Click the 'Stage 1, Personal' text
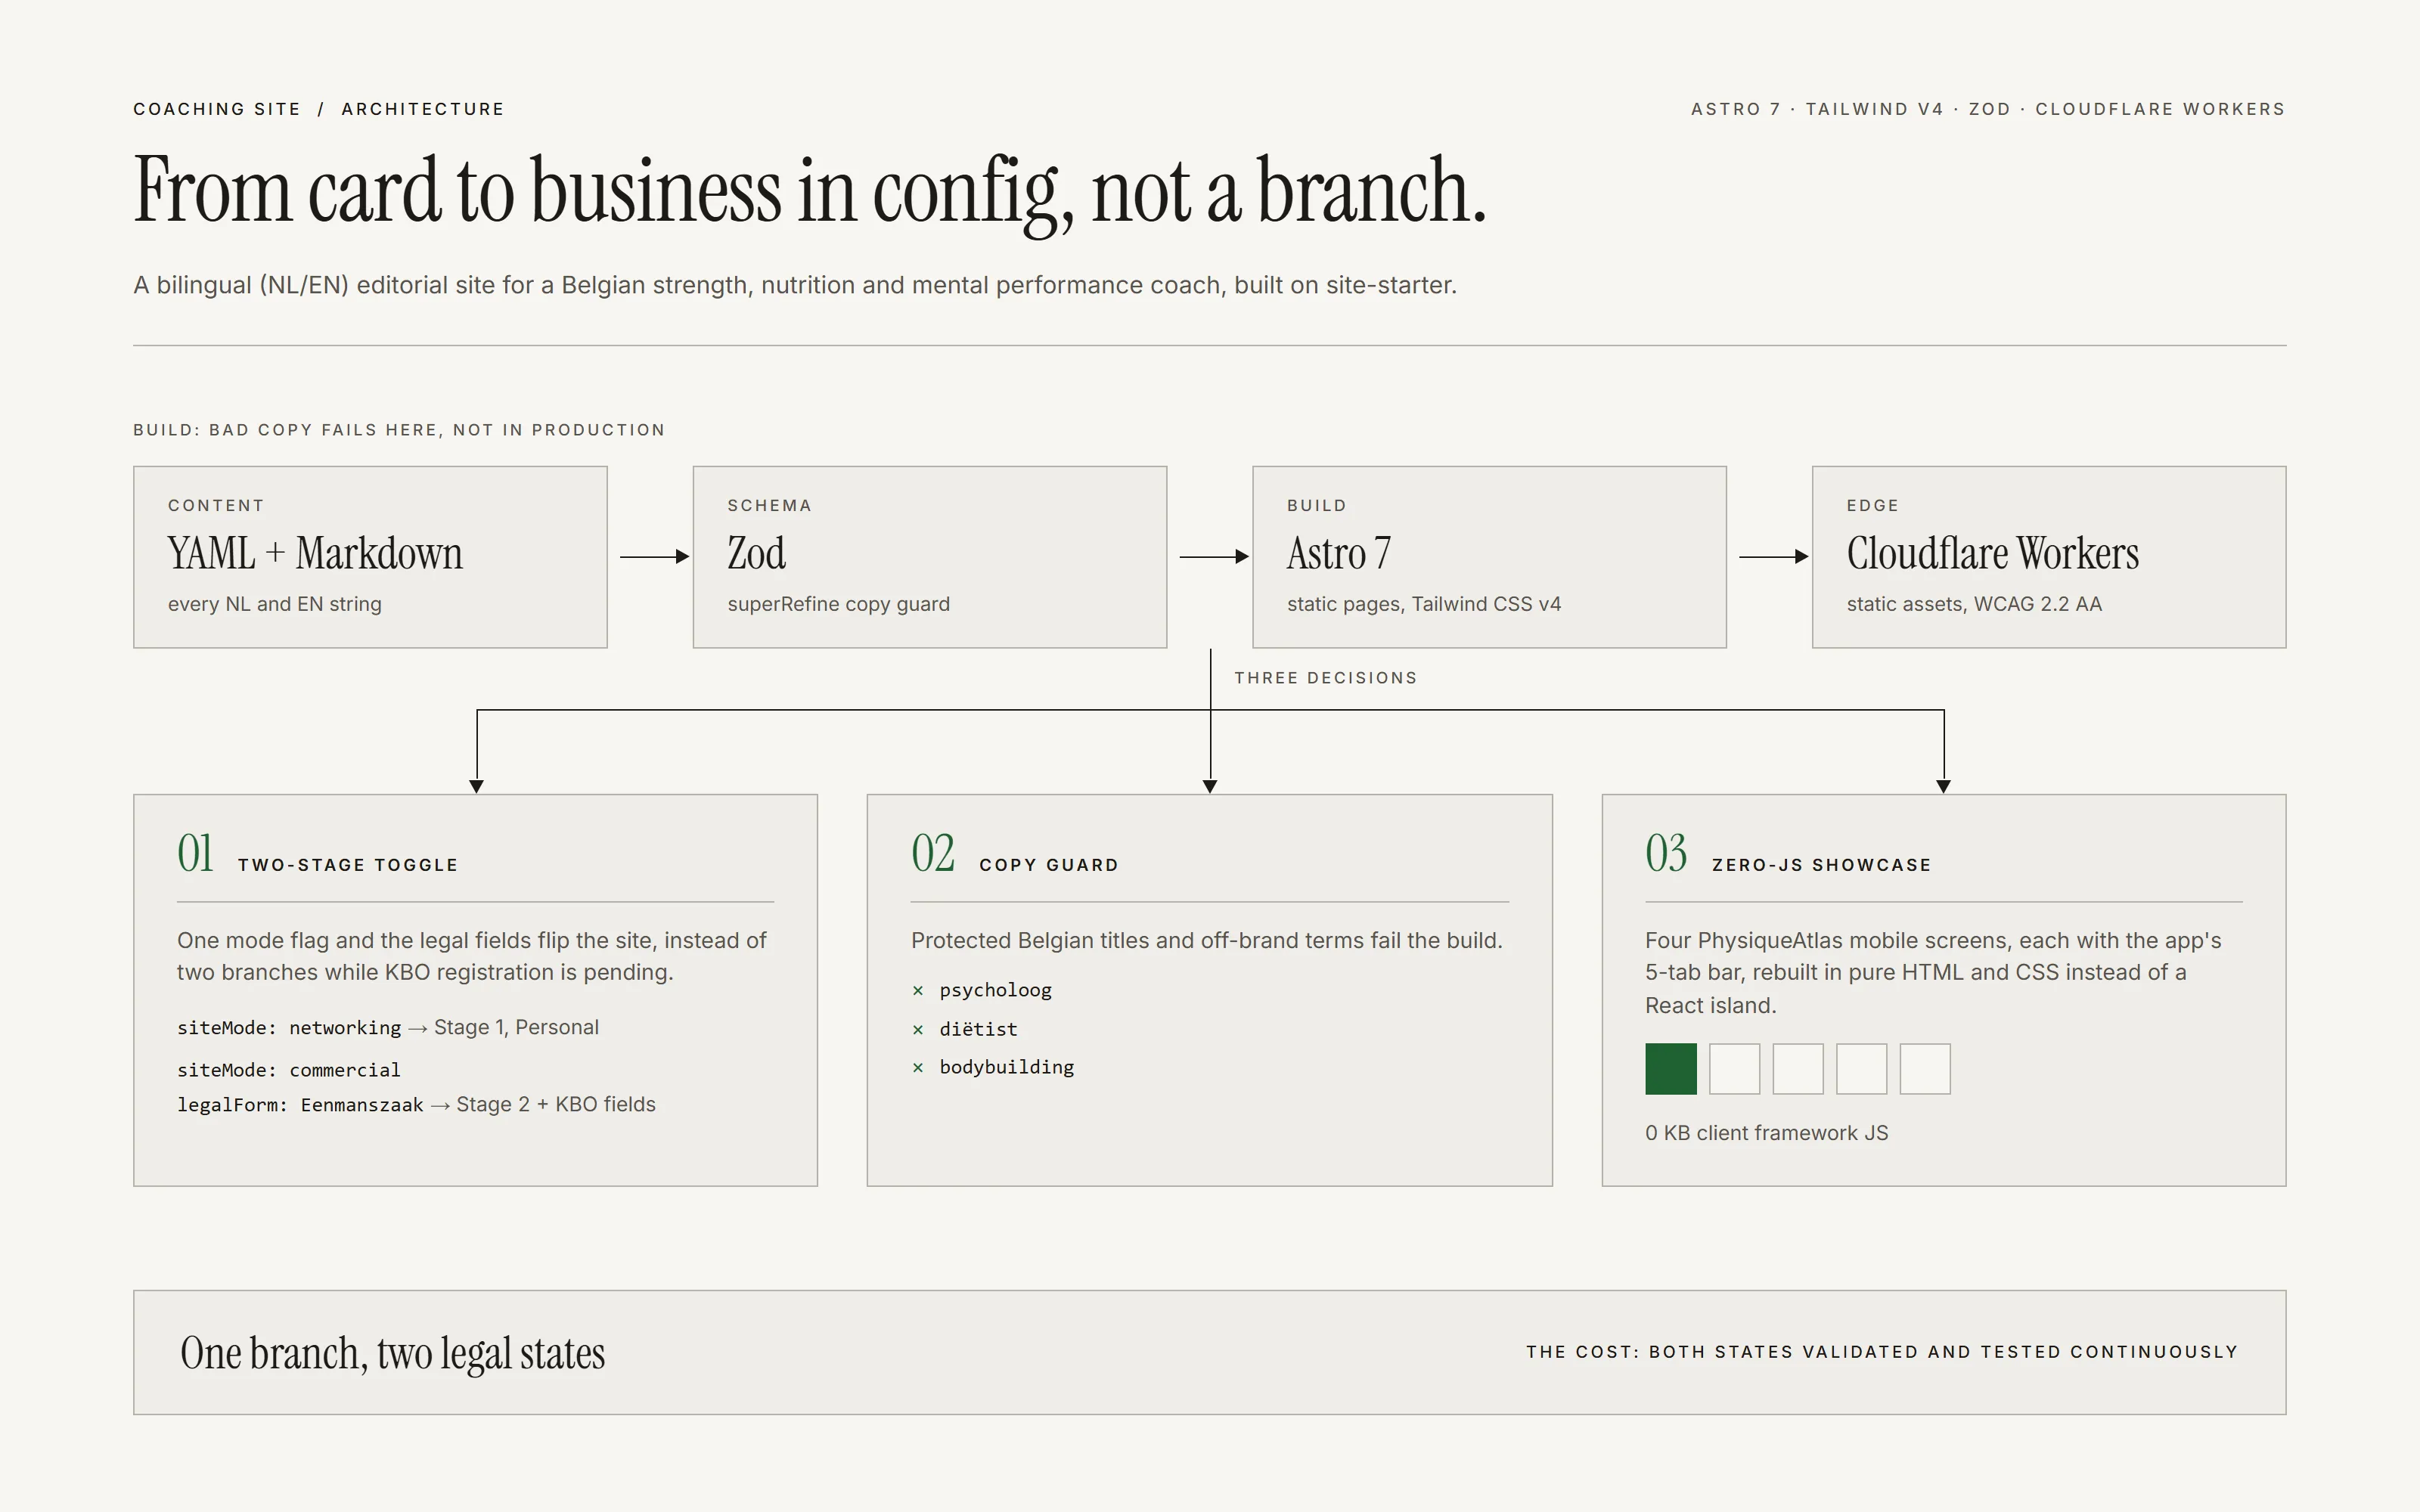The width and height of the screenshot is (2420, 1512). pos(516,1028)
